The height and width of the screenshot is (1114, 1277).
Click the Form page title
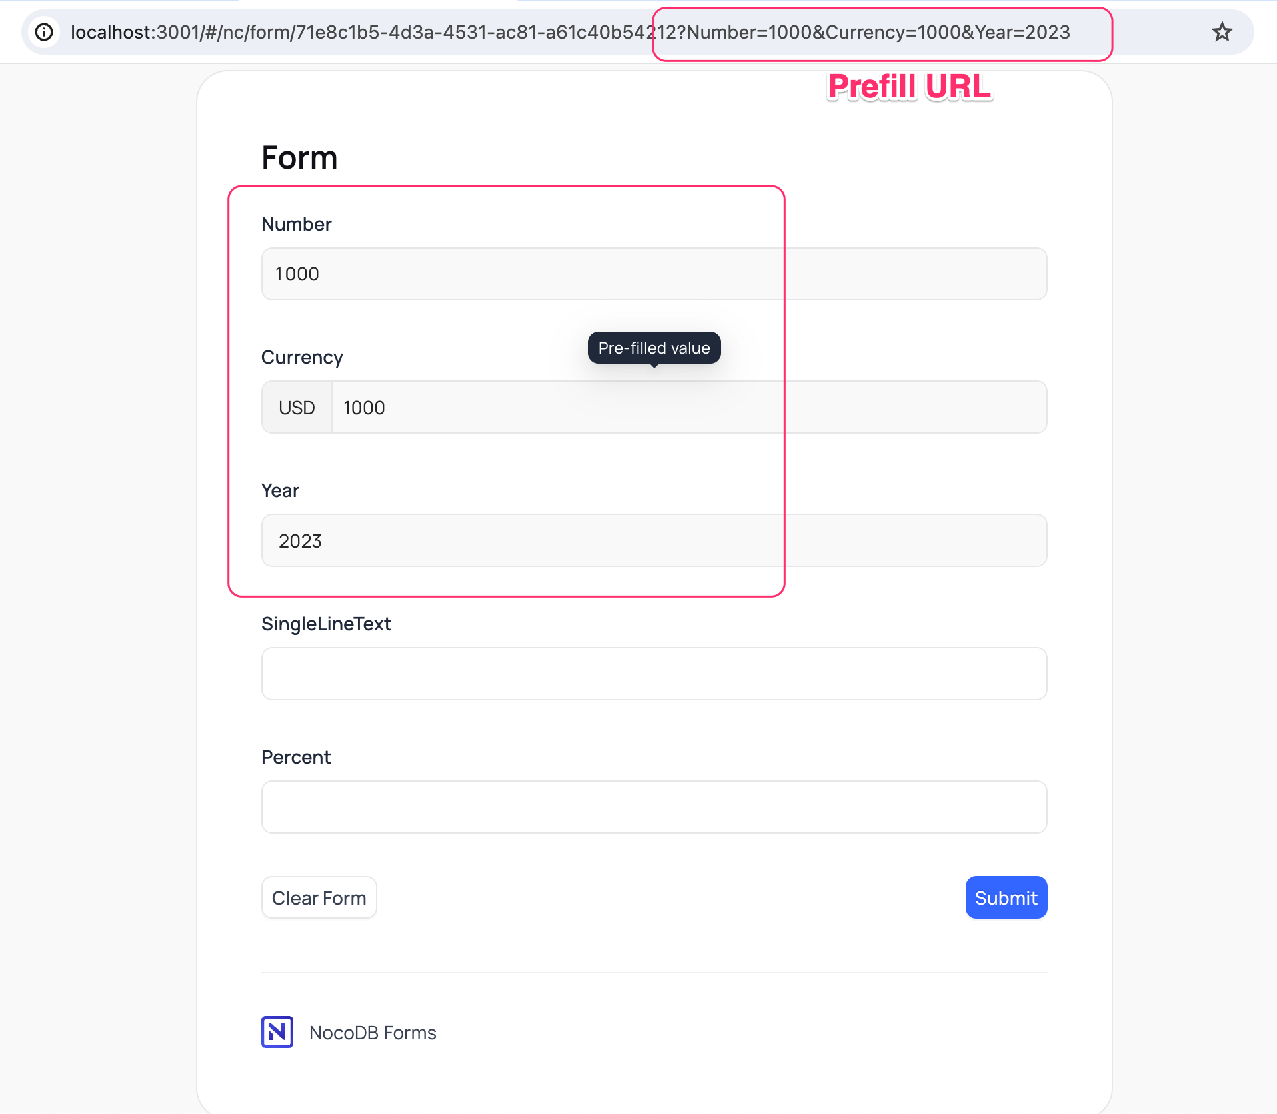tap(299, 158)
